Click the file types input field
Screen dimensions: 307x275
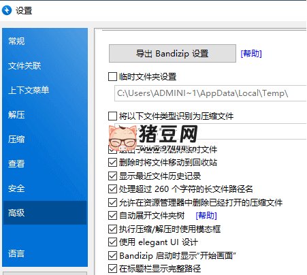pos(210,131)
